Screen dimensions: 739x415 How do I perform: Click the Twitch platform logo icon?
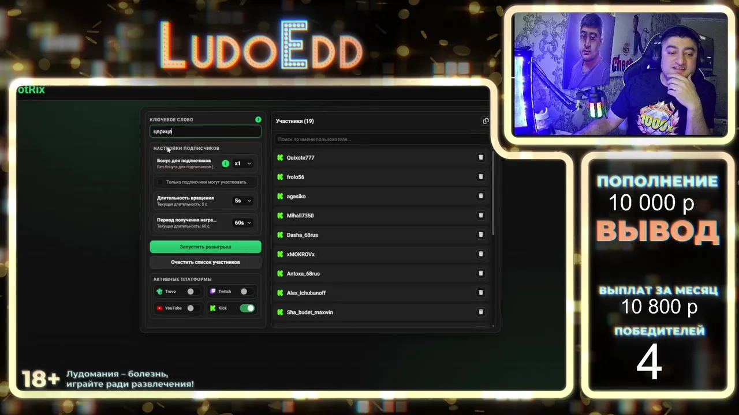coord(213,292)
